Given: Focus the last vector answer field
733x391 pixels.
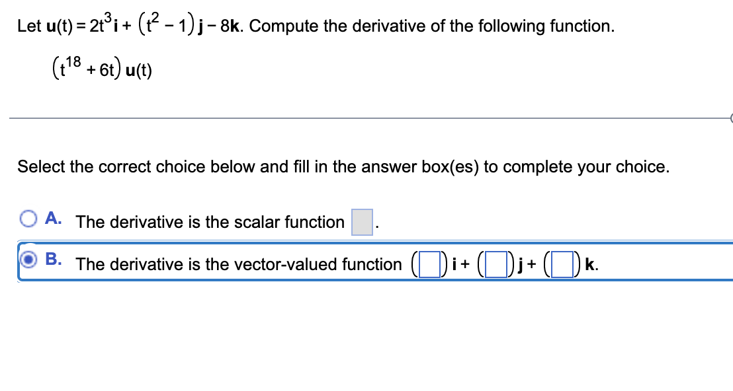Looking at the screenshot, I should (563, 264).
